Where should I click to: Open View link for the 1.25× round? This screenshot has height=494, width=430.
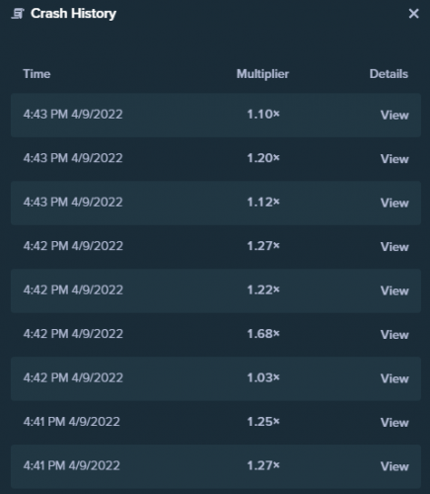point(394,423)
